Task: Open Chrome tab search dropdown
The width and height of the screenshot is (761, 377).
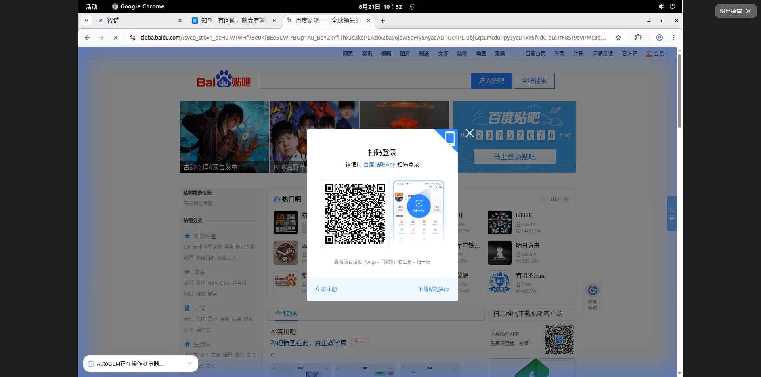Action: pyautogui.click(x=86, y=21)
